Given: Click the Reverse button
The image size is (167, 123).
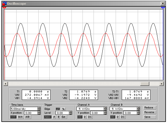Looking at the screenshot, I should pyautogui.click(x=150, y=112).
